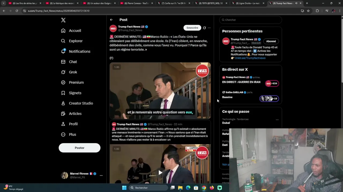The image size is (343, 192).
Task: Go to Accueil home icon
Action: point(63,31)
